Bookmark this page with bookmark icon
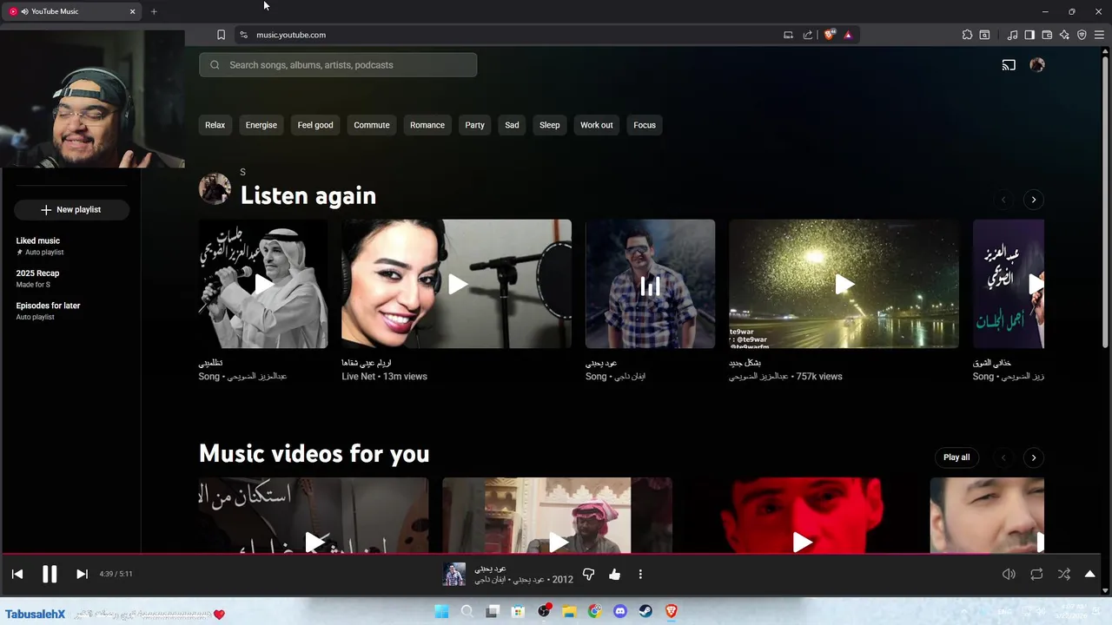This screenshot has height=625, width=1112. point(221,35)
